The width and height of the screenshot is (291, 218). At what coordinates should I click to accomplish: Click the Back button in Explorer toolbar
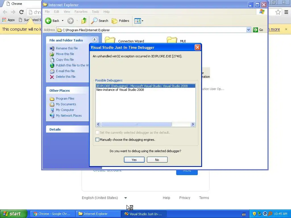pyautogui.click(x=52, y=21)
